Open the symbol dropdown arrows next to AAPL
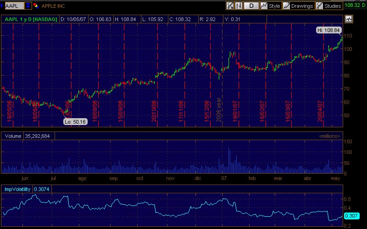This screenshot has height=229, width=367. coord(28,5)
